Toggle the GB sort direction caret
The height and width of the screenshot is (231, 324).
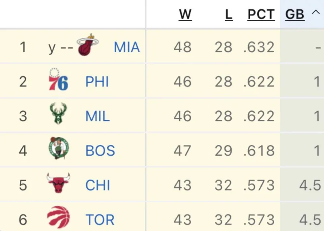(315, 13)
